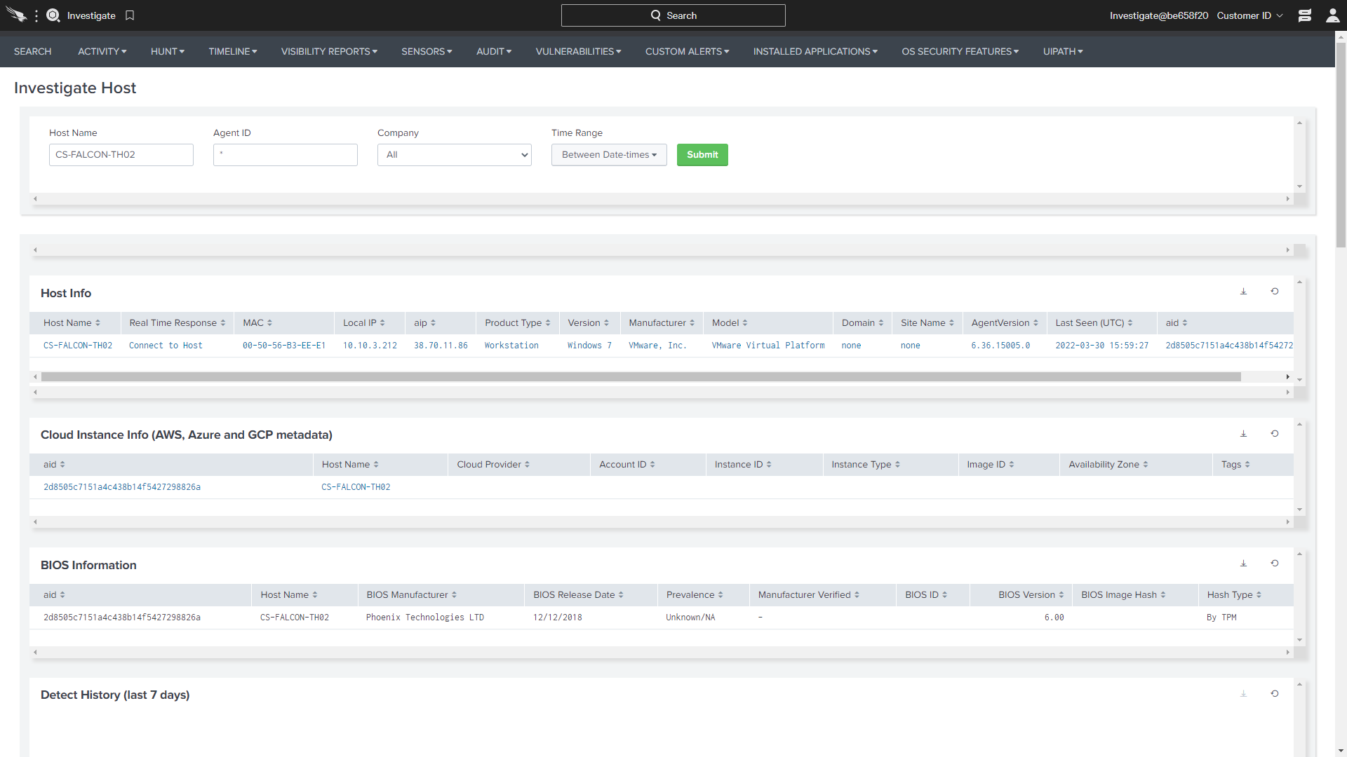Image resolution: width=1347 pixels, height=757 pixels.
Task: Sort Host Info by Manufacturer column
Action: (x=662, y=323)
